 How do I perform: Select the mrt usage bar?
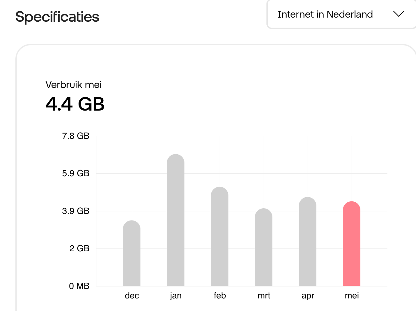[264, 247]
